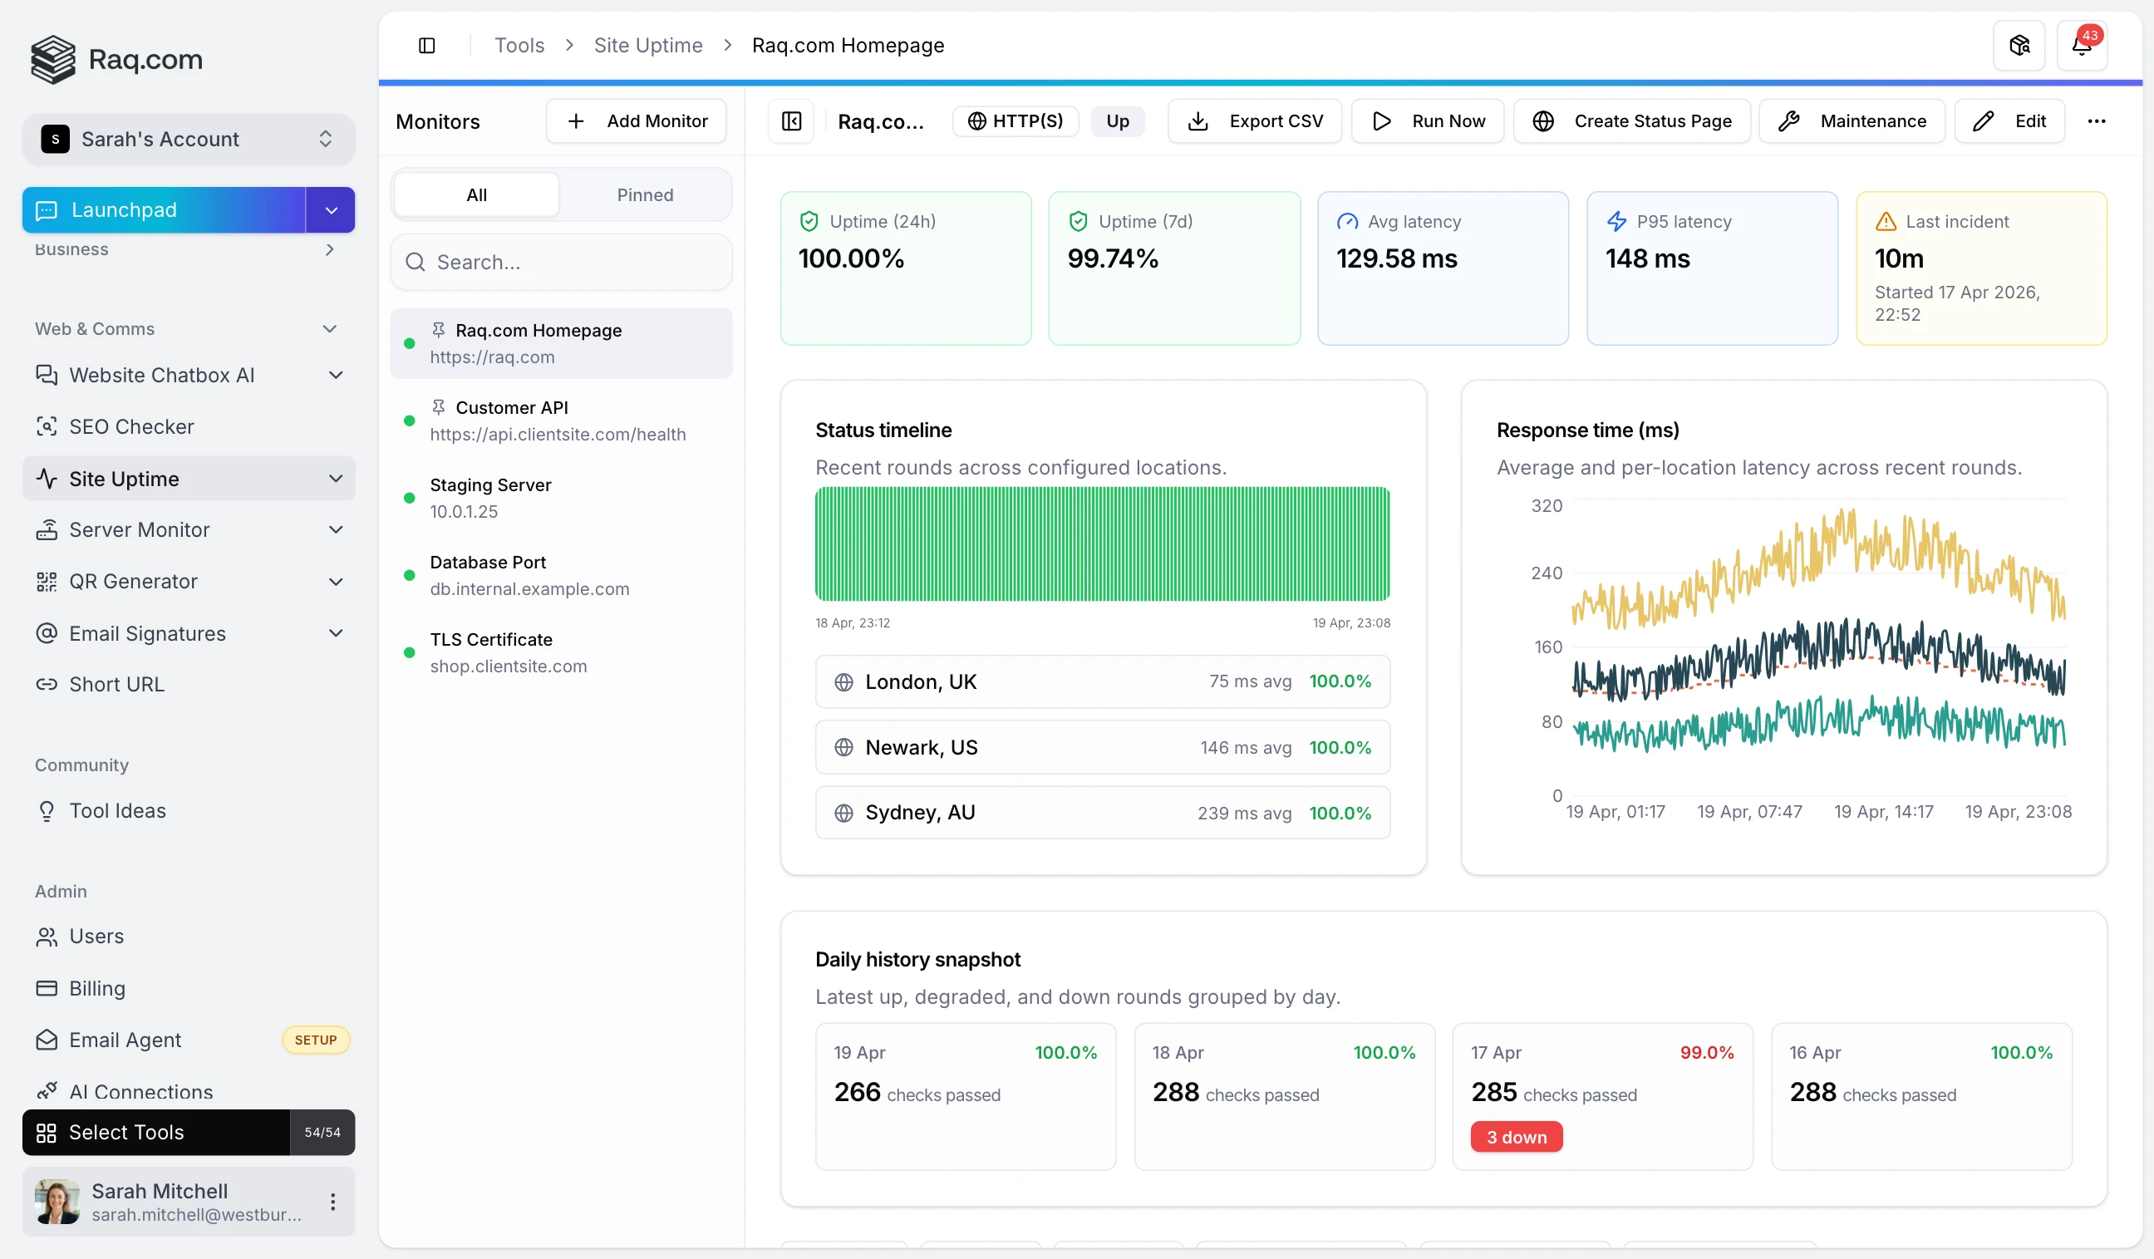Click the monitor search field
The height and width of the screenshot is (1259, 2154).
(561, 262)
